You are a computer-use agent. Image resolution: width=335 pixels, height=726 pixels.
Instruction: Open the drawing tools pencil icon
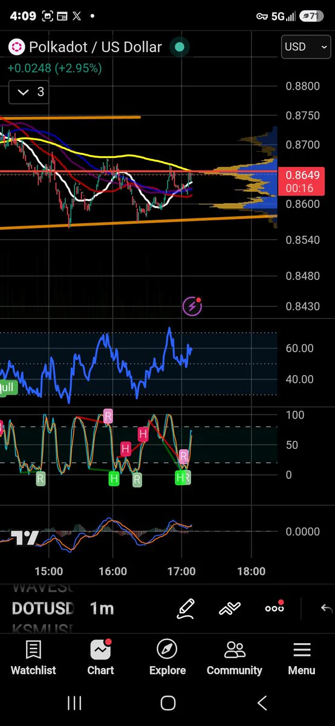[x=185, y=608]
